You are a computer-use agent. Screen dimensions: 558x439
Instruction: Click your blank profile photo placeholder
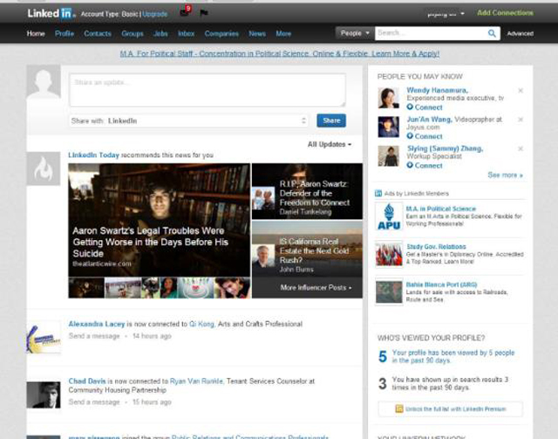44,81
